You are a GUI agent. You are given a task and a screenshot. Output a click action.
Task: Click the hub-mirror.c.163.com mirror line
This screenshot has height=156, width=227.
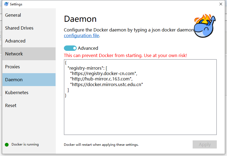pos(101,79)
